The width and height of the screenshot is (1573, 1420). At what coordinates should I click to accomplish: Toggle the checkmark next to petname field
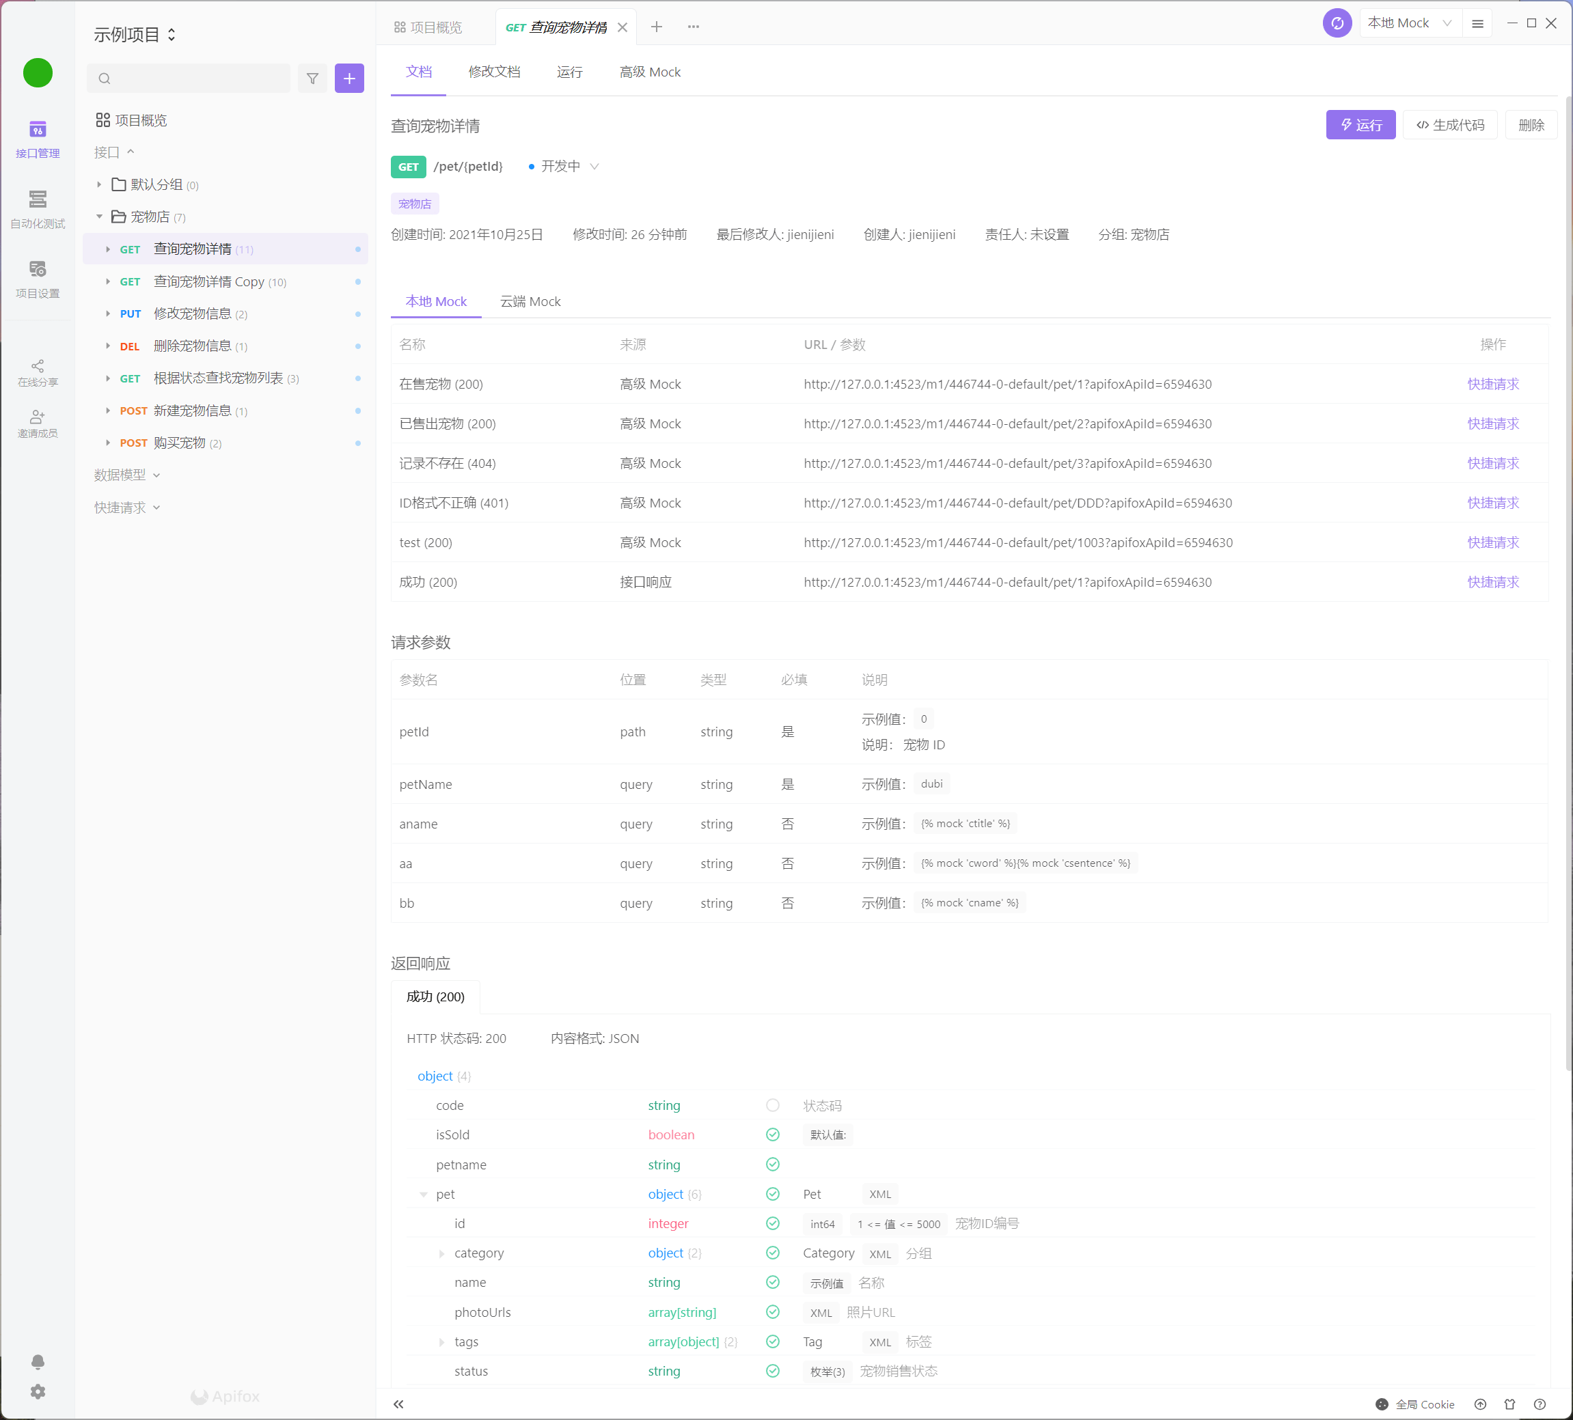pyautogui.click(x=772, y=1165)
